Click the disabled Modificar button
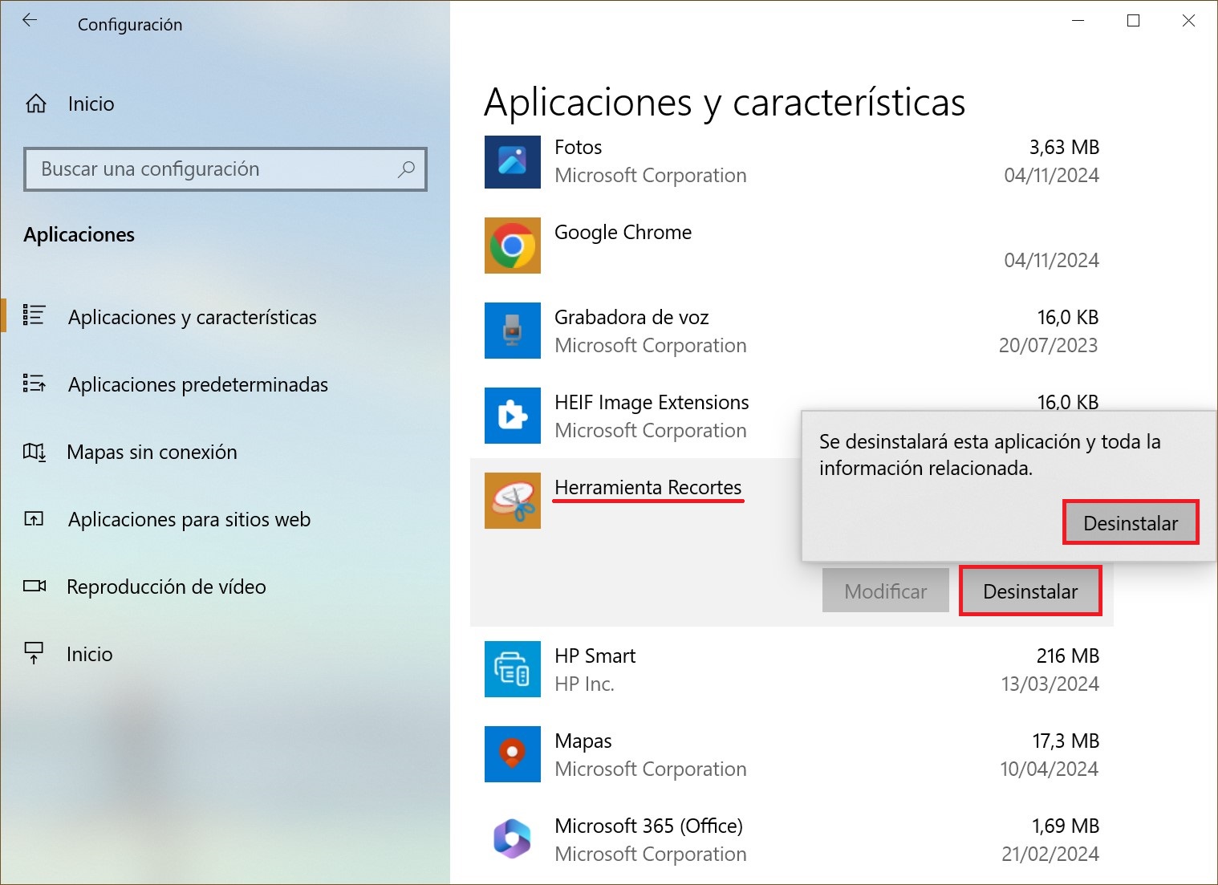Viewport: 1218px width, 885px height. 886,591
